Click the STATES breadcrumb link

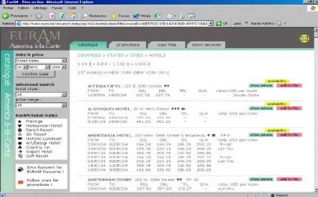[x=115, y=55]
